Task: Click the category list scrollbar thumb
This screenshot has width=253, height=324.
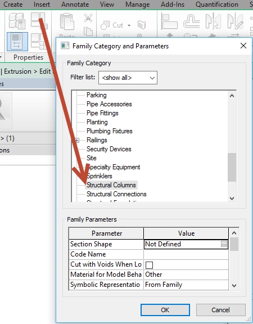Action: (x=232, y=168)
